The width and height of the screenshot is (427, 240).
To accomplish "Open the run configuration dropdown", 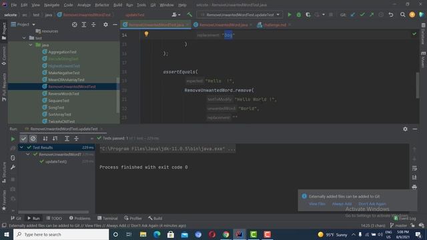I will point(240,15).
